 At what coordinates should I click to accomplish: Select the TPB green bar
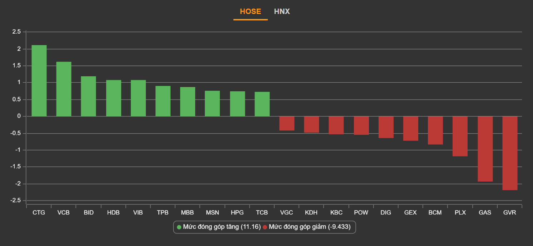(163, 101)
